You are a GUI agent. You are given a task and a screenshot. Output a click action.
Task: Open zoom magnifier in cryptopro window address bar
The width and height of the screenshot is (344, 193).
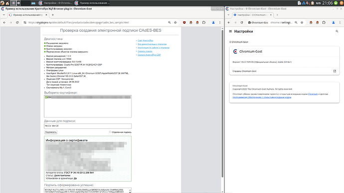[x=170, y=22]
